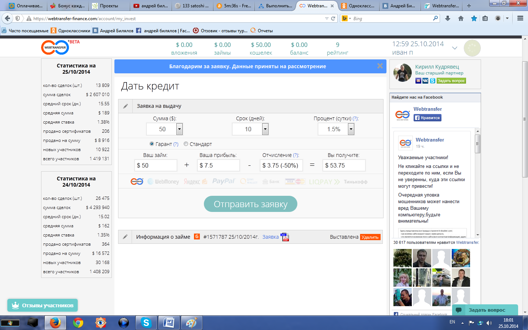Viewport: 528px width, 330px height.
Task: Close the blue confirmation notification banner
Action: click(380, 66)
